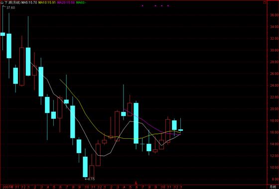Open the monthly period label at bottom-right

click(273, 187)
